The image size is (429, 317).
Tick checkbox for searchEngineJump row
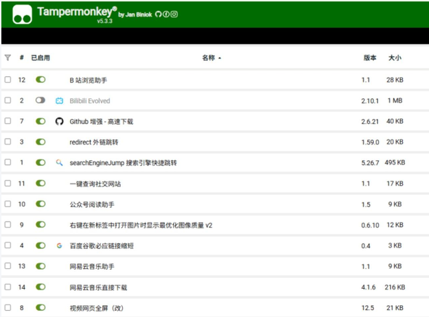[x=8, y=163]
